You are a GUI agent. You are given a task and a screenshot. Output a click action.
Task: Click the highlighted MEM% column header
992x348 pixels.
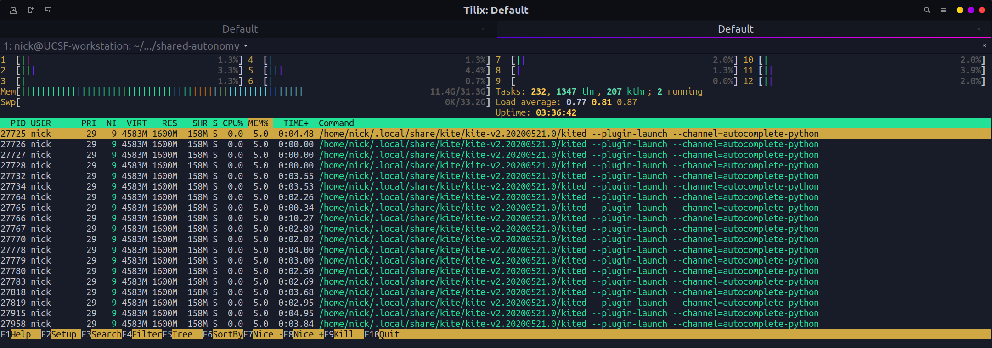coord(260,123)
